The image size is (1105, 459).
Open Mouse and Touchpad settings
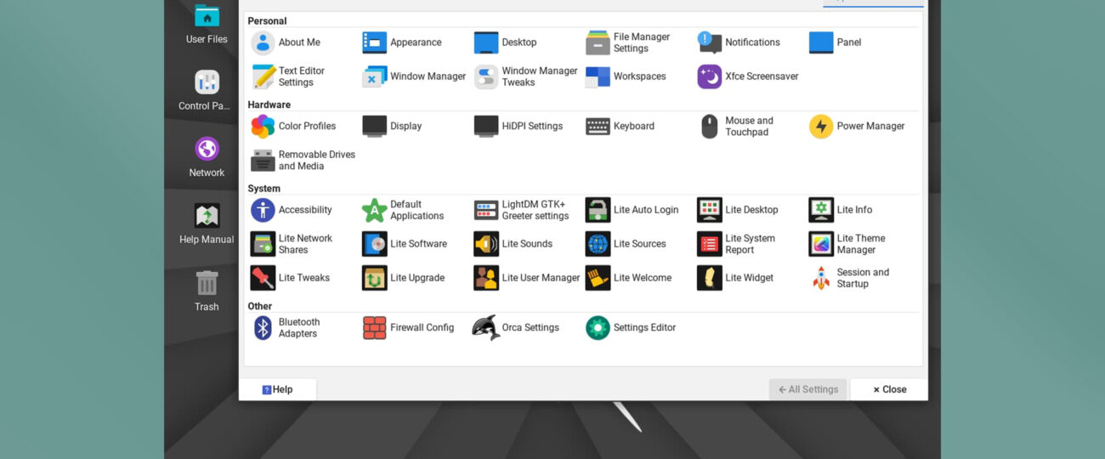[x=736, y=127]
